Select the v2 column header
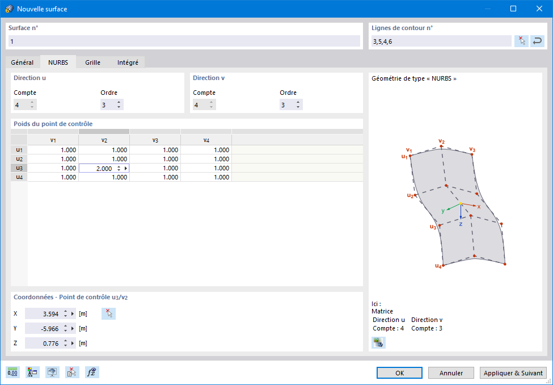The image size is (553, 385). (x=104, y=140)
